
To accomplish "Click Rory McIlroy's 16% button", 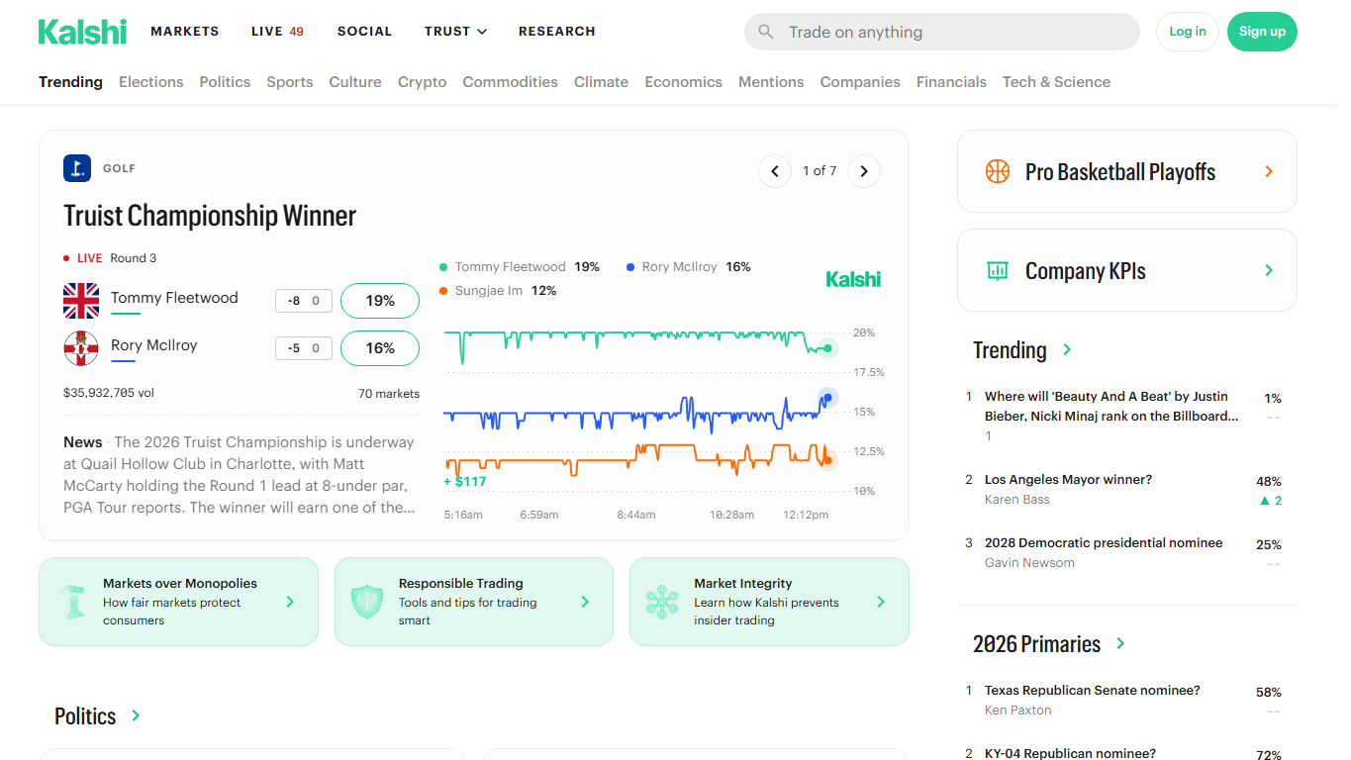I will pos(380,348).
